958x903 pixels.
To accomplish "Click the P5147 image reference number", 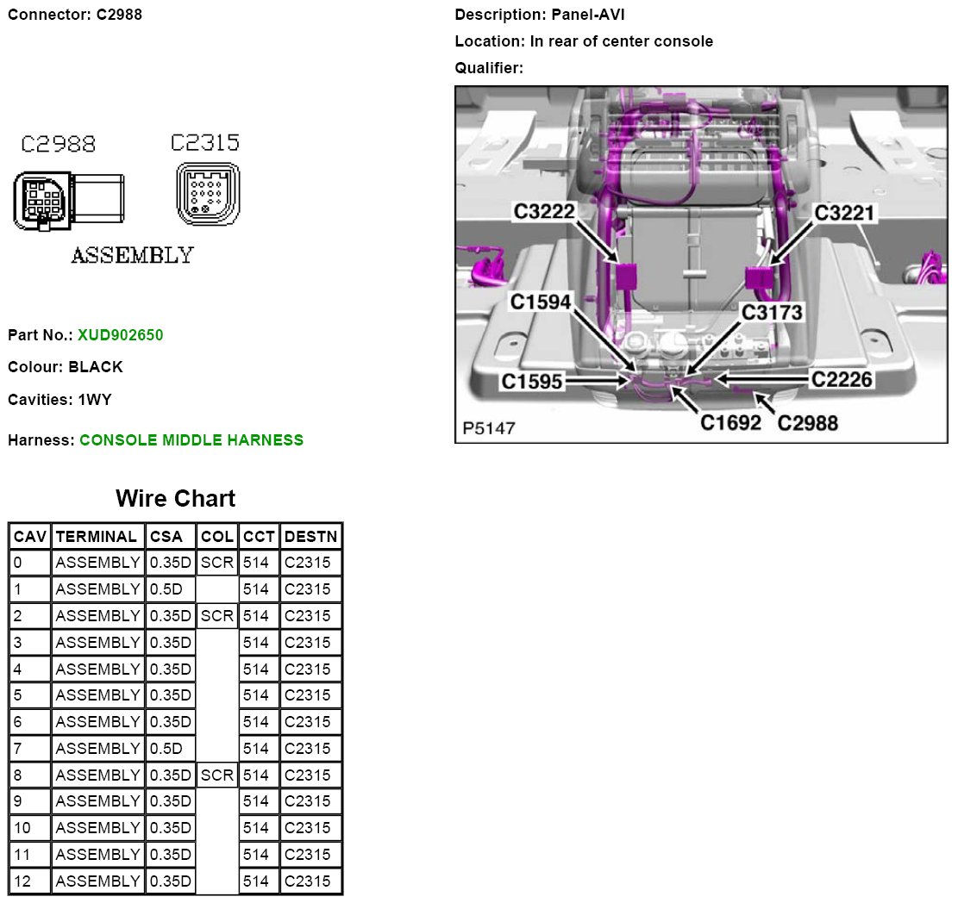I will coord(489,427).
